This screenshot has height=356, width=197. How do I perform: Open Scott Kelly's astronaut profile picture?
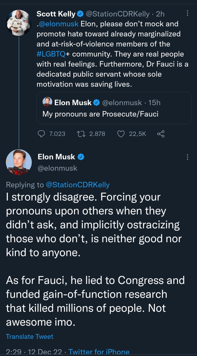click(18, 23)
